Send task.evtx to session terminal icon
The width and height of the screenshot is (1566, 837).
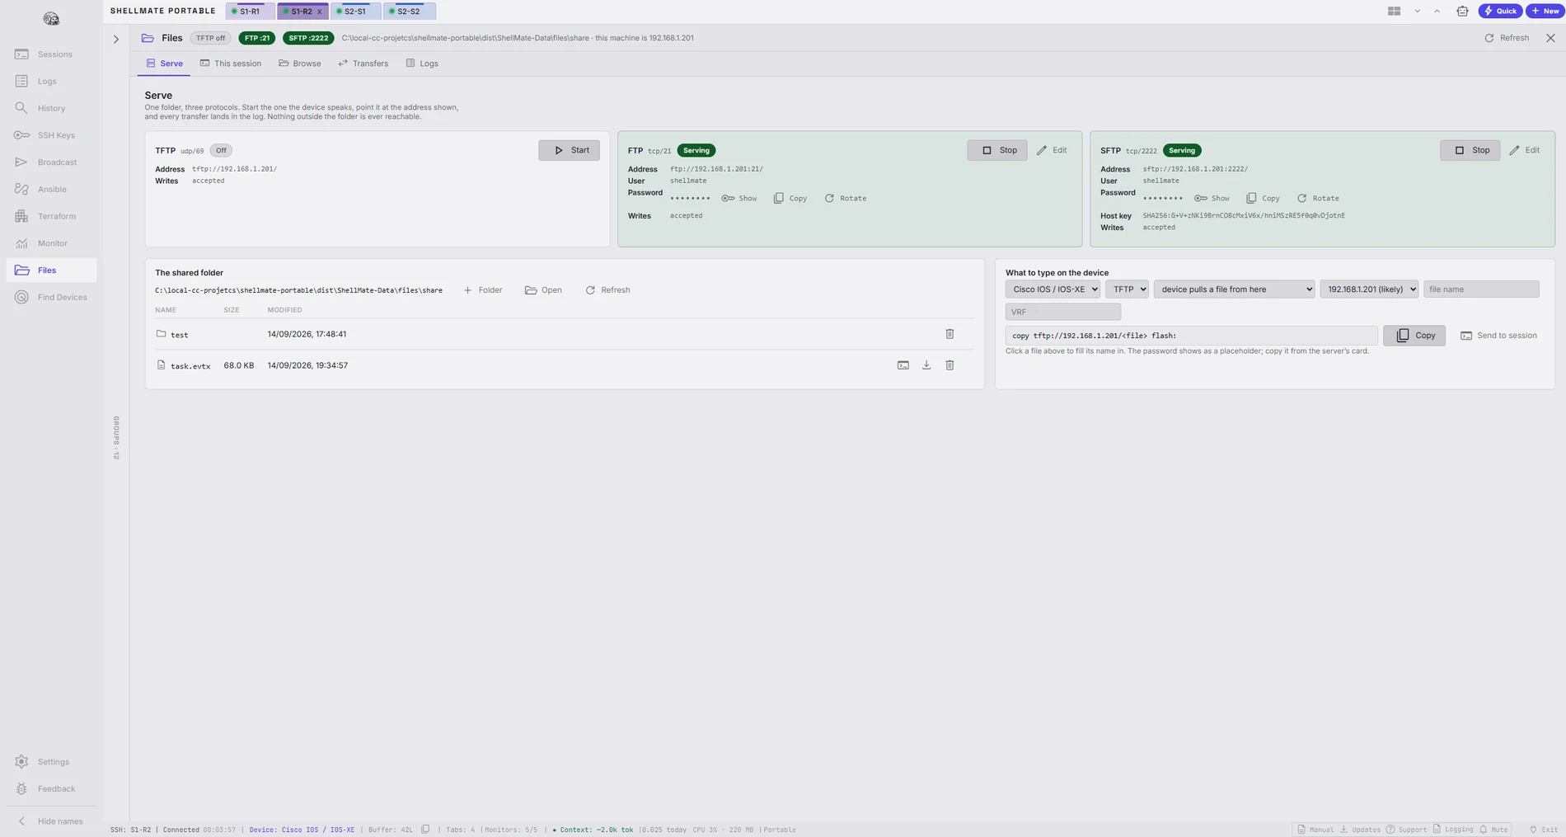click(x=903, y=365)
